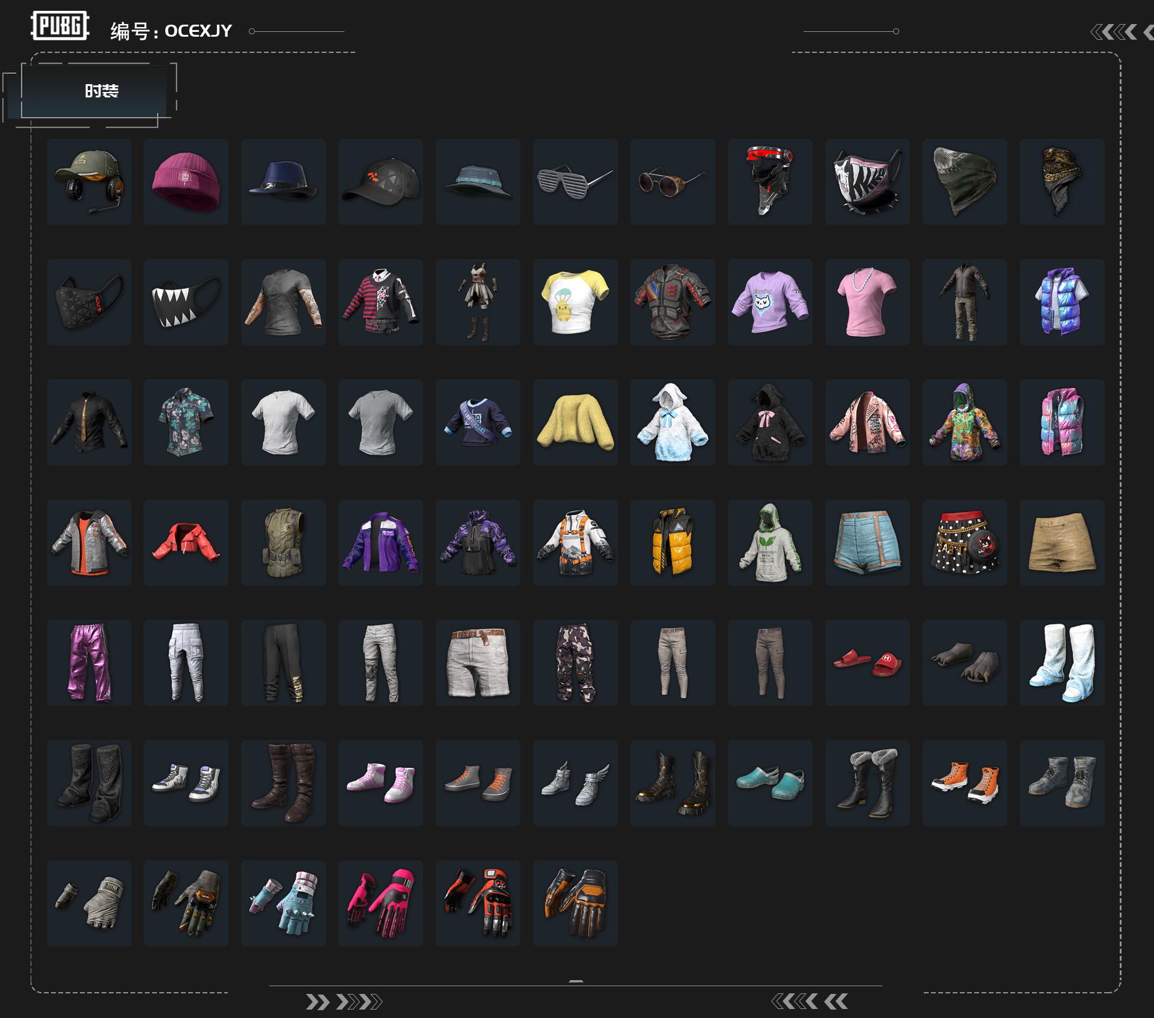Select the grey shirt with tattoo sleeves
Image resolution: width=1154 pixels, height=1018 pixels.
click(x=284, y=302)
